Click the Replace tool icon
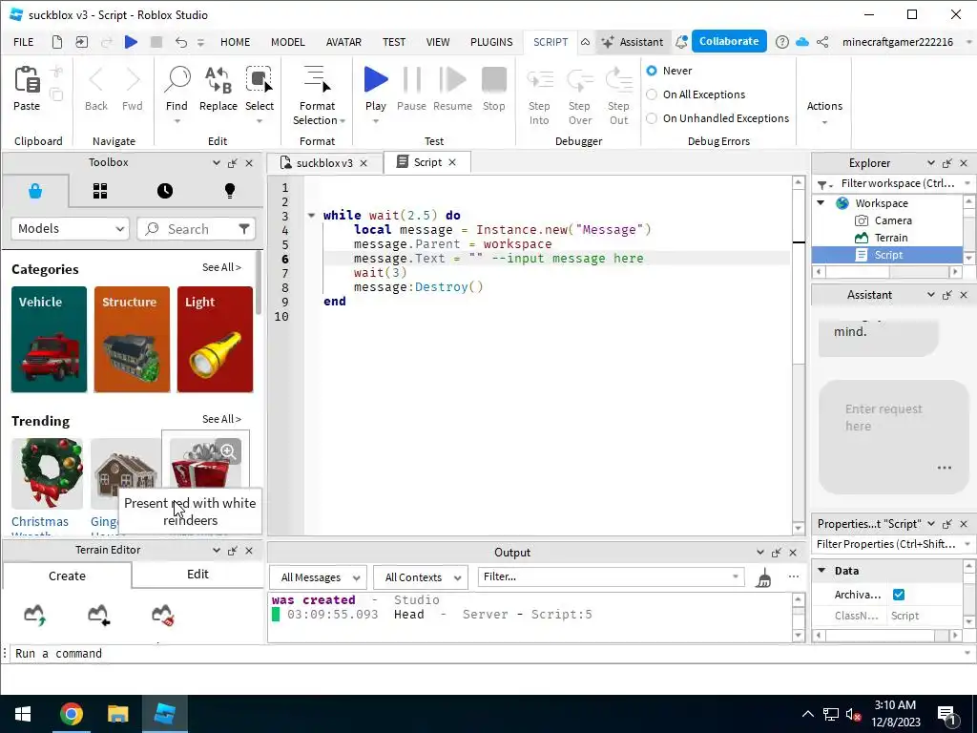 click(218, 79)
